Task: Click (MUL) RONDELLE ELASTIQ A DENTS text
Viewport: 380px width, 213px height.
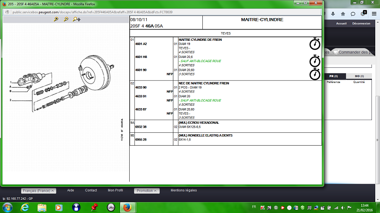Action: point(206,135)
